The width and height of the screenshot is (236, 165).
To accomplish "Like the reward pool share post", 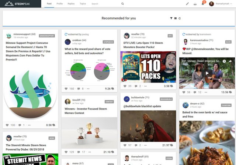I will 66,89.
